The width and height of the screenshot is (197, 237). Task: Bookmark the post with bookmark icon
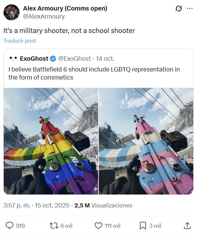click(x=143, y=226)
